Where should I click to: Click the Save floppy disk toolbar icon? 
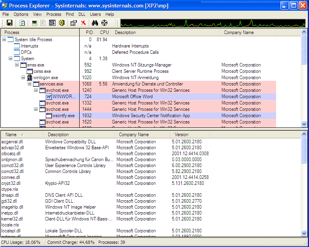click(x=10, y=23)
